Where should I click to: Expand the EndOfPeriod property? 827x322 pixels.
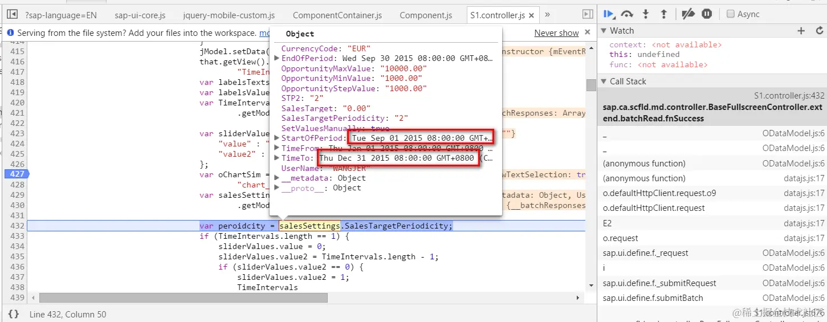(x=277, y=59)
